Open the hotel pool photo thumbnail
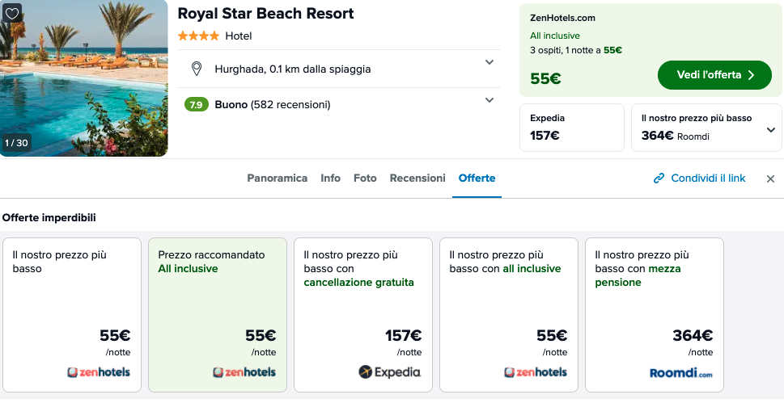784x403 pixels. (84, 78)
